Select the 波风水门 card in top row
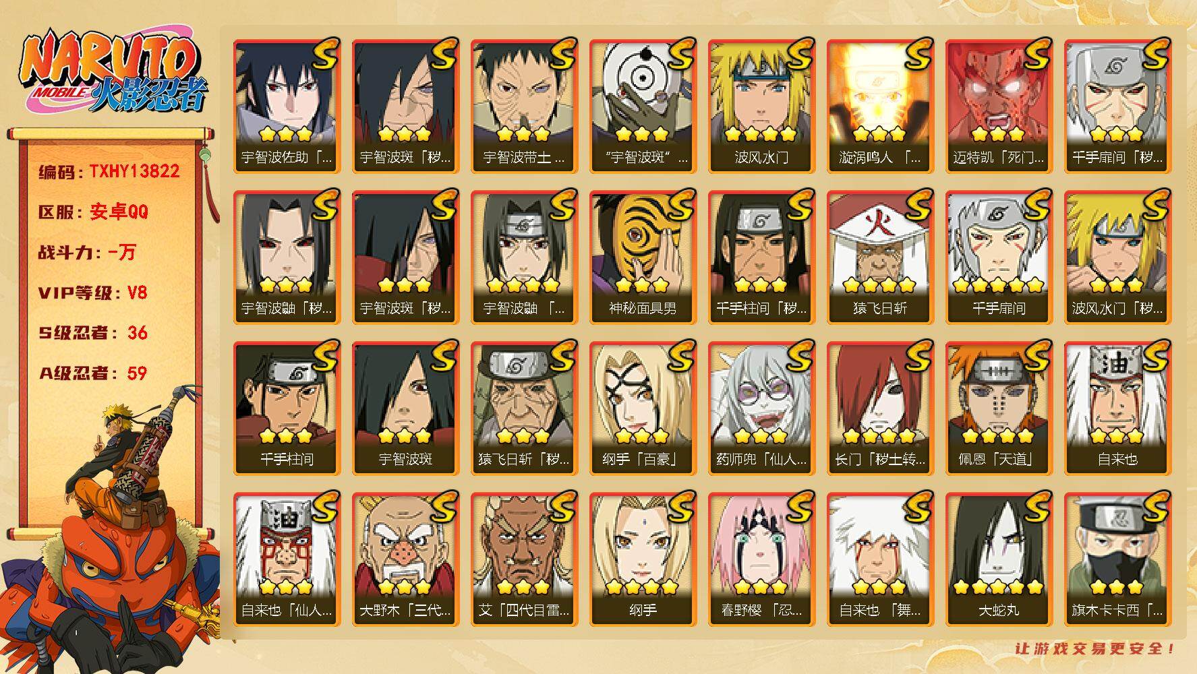The height and width of the screenshot is (674, 1197). pyautogui.click(x=761, y=106)
